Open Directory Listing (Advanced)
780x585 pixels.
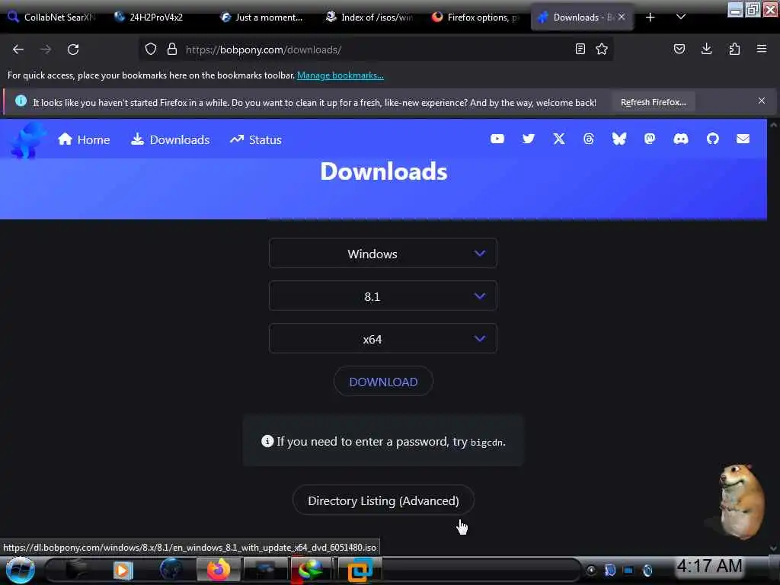383,500
